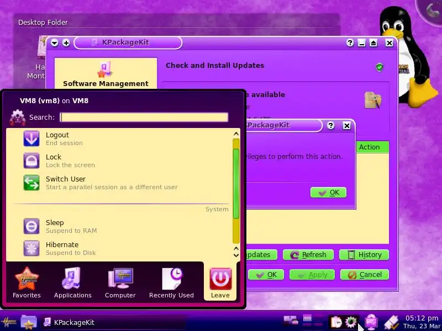Image resolution: width=442 pixels, height=331 pixels.
Task: Click the clock in the panel
Action: point(422,322)
